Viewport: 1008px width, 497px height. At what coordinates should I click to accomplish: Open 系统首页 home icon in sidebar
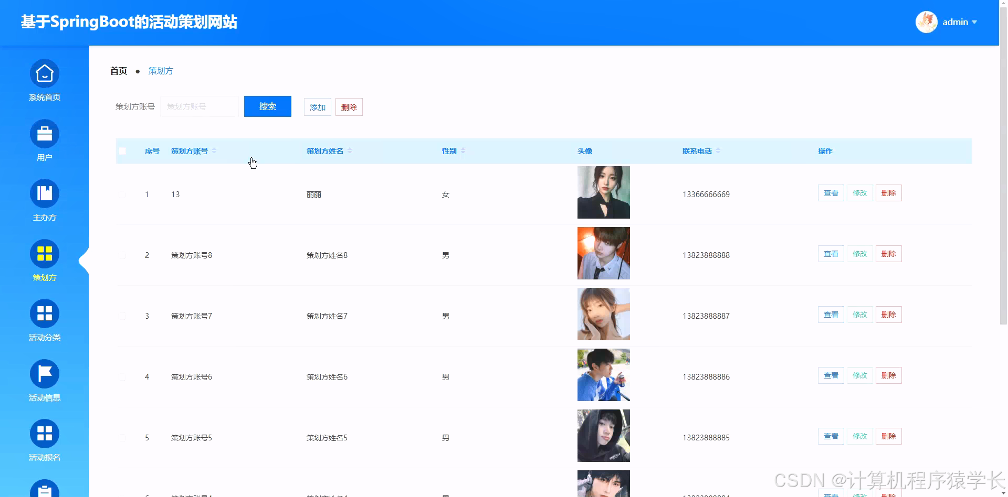[45, 73]
